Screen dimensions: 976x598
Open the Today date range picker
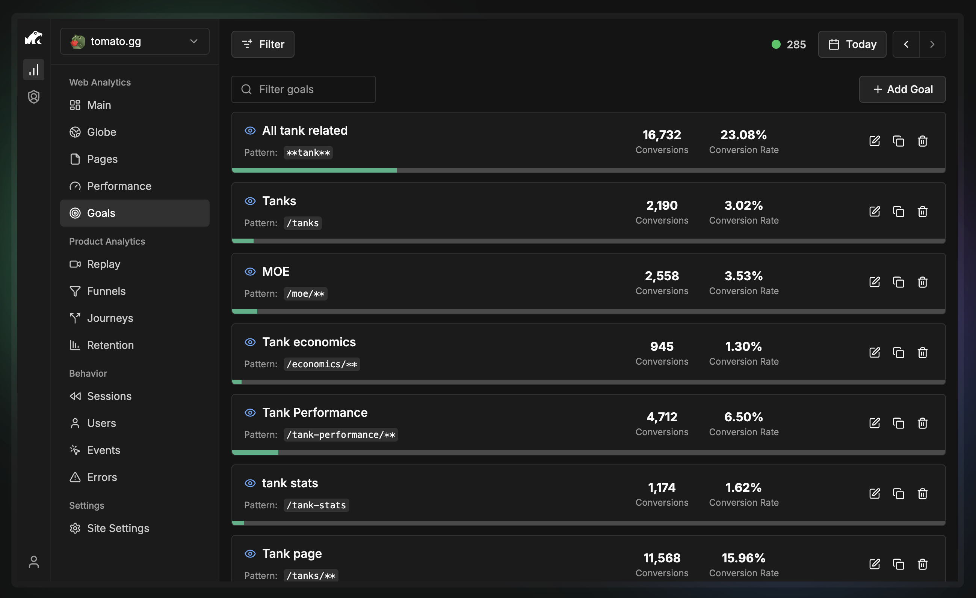[x=852, y=44]
